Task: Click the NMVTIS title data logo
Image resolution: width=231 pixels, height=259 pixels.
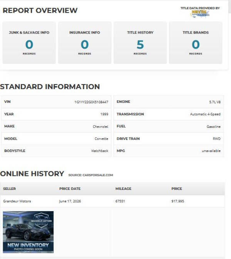Action: pyautogui.click(x=200, y=14)
